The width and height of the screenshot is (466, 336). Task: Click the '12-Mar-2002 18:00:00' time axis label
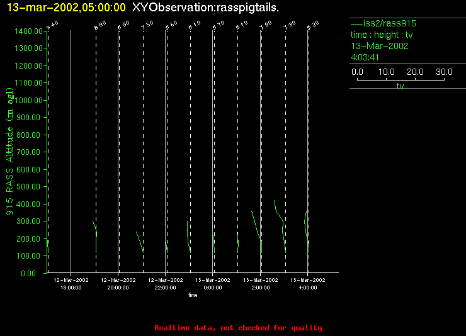click(x=71, y=284)
